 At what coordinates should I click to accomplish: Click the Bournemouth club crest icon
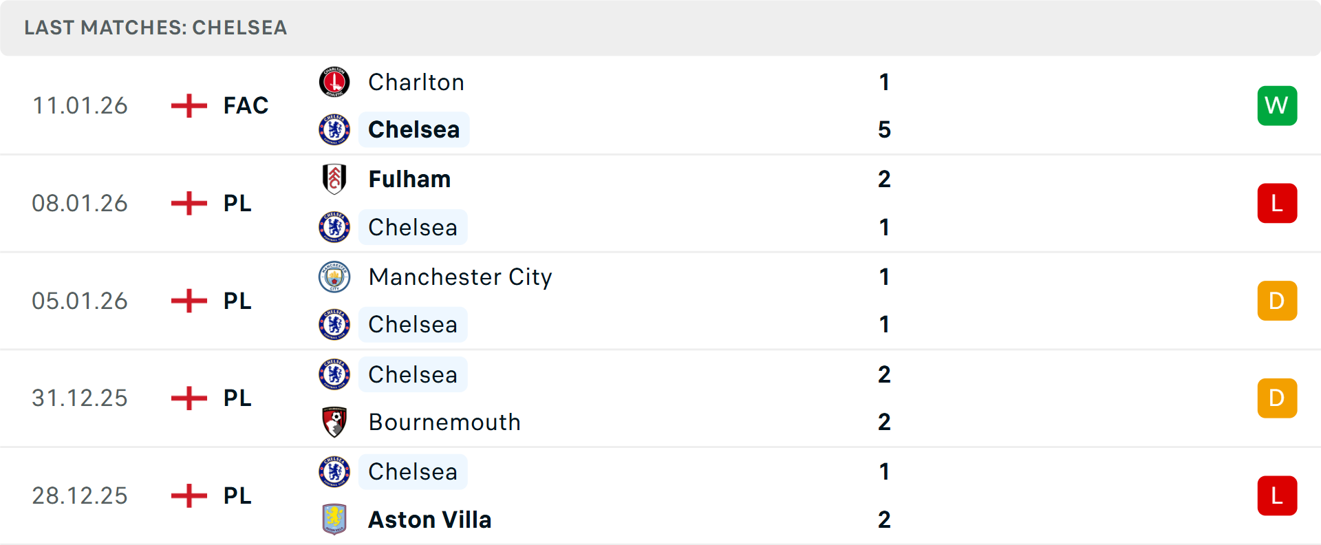click(334, 422)
